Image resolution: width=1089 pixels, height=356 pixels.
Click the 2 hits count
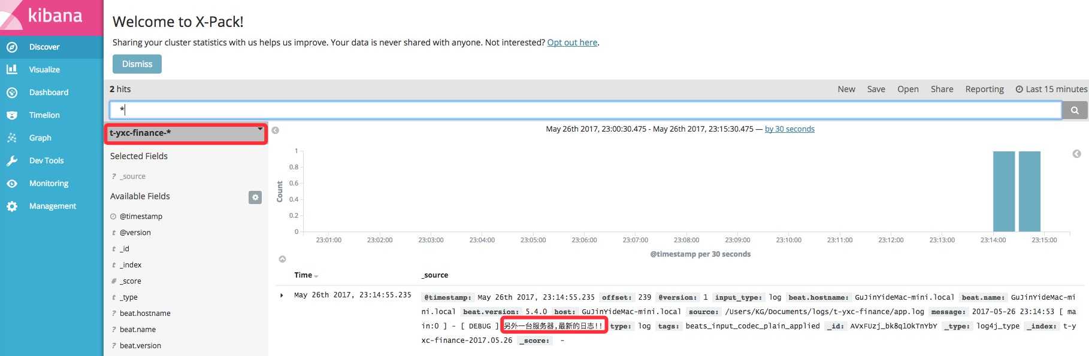click(120, 89)
